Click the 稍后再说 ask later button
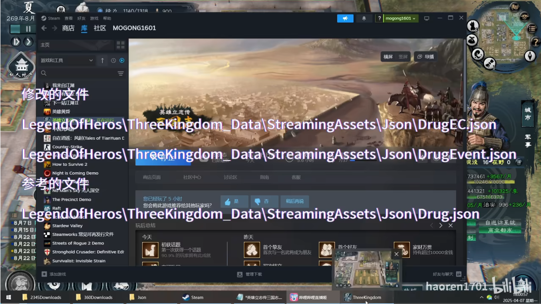 (x=295, y=201)
